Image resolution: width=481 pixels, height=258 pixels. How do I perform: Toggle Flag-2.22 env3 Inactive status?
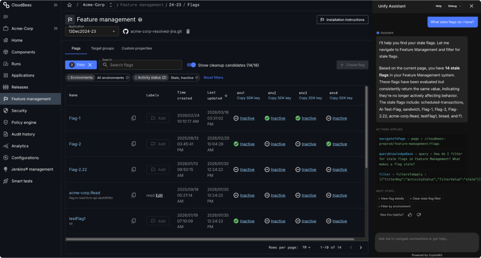pyautogui.click(x=309, y=169)
